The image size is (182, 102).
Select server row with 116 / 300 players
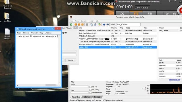pos(118,31)
